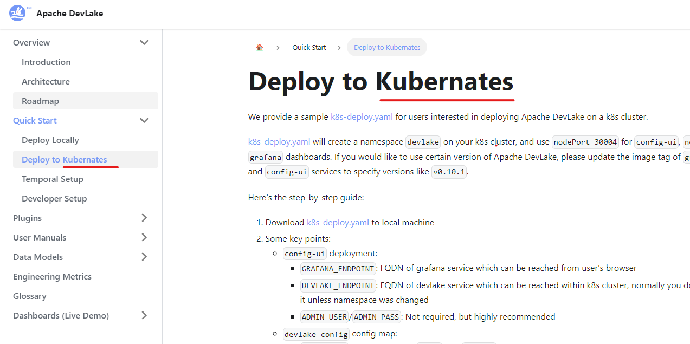Click the nodePort 30004 code label
Screen dimensions: 690x344
[x=585, y=142]
